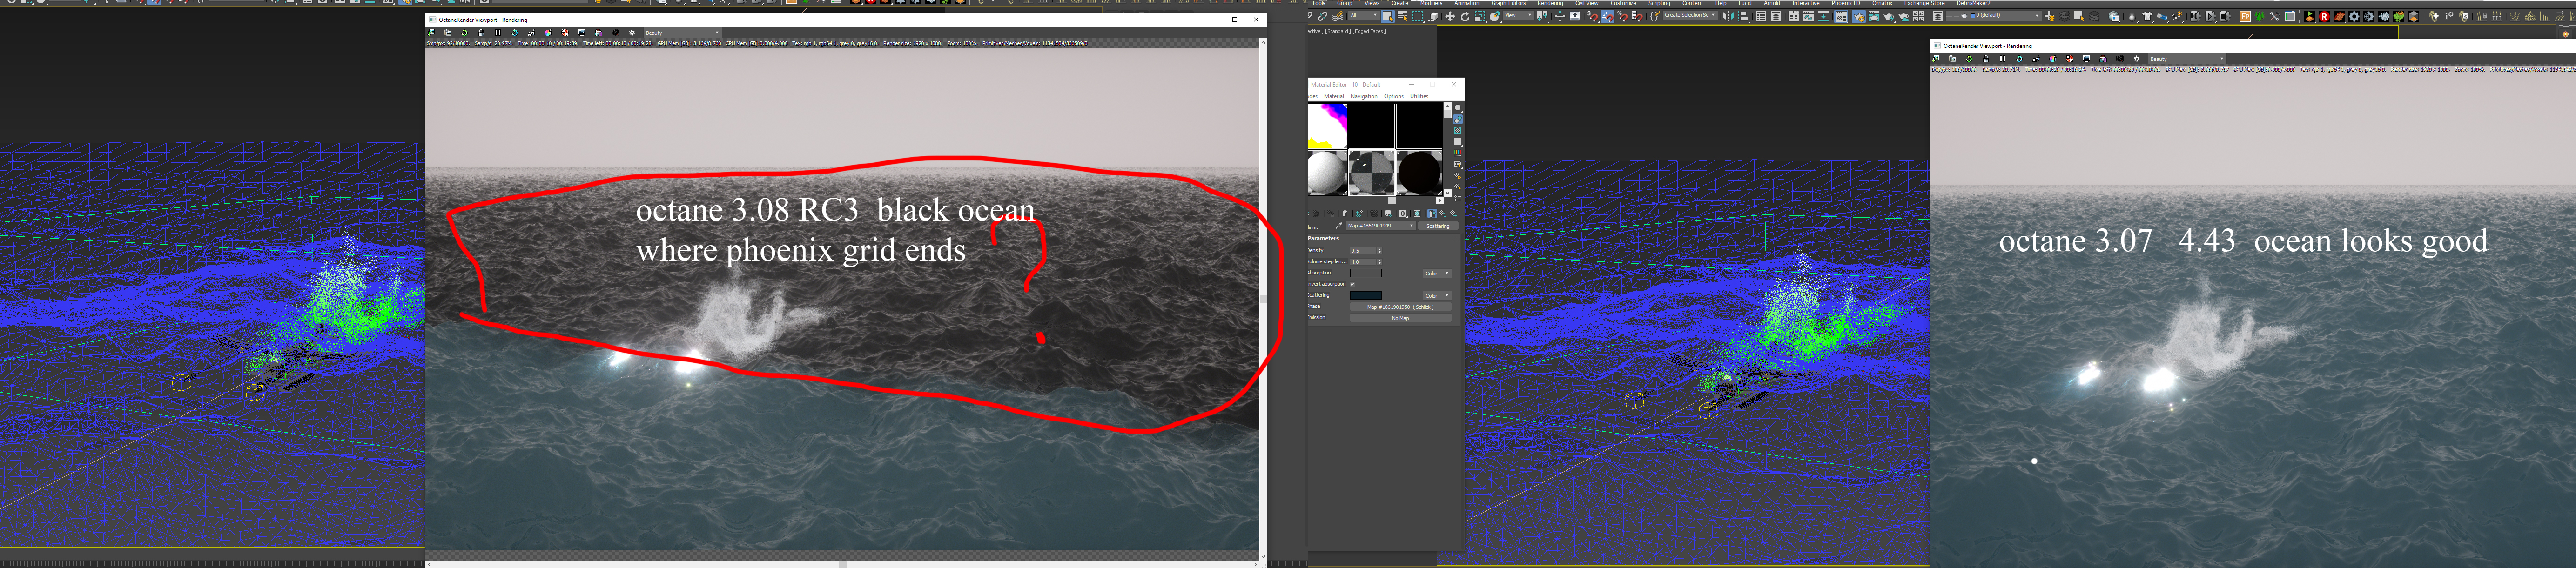Toggle the Invert absorption checkbox

[x=1352, y=284]
